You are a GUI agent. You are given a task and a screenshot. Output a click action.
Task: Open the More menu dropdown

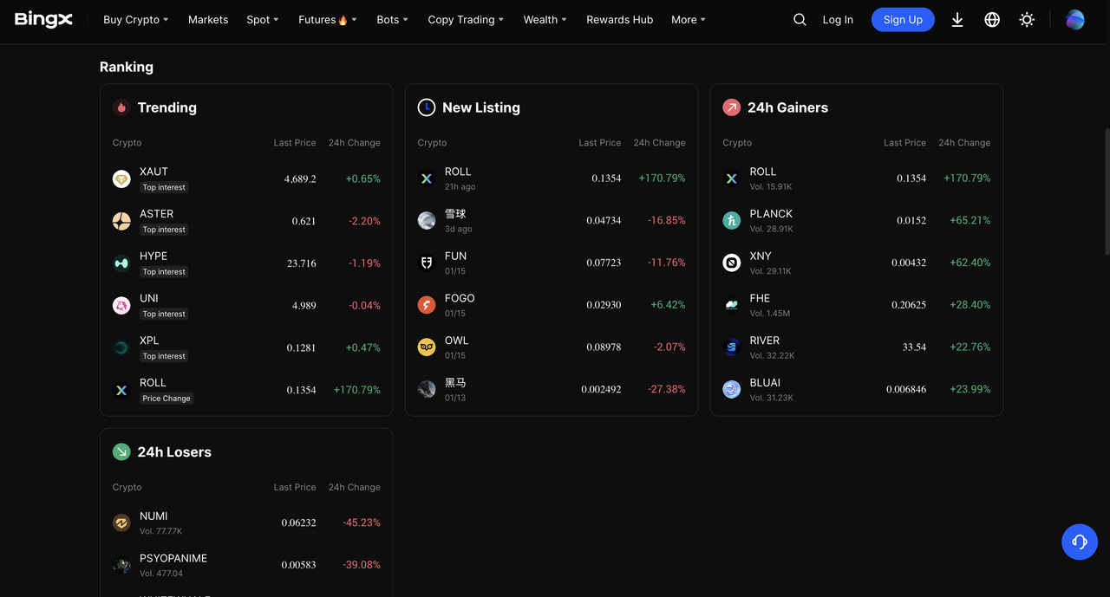coord(688,20)
